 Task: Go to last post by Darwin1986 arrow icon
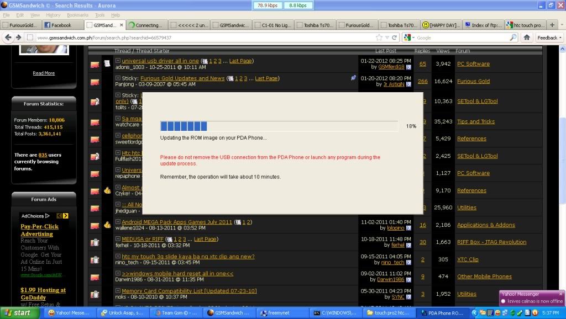(x=408, y=280)
